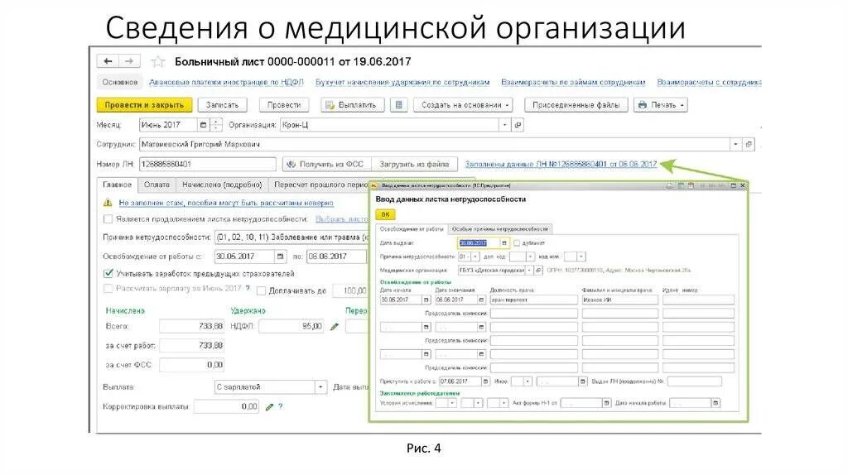The image size is (848, 475).
Task: Open calendar for Дата начала 30.05.2017 in the dialog
Action: click(x=426, y=300)
